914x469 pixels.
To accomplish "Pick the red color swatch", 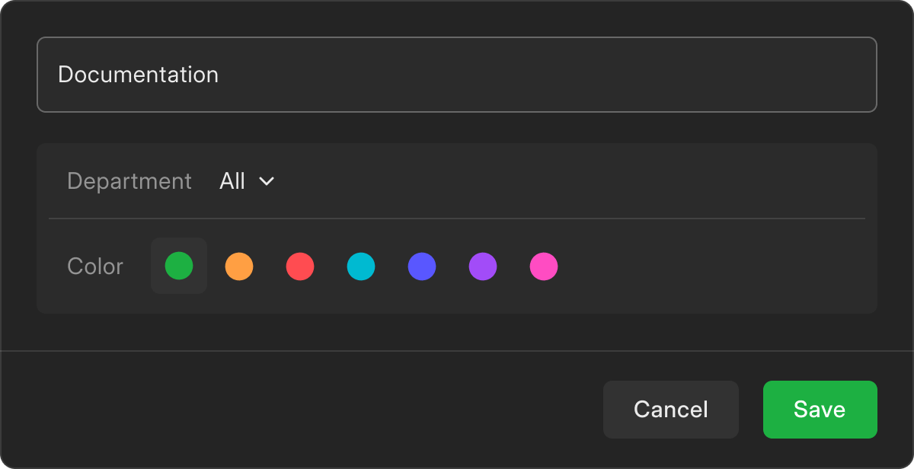I will [x=300, y=266].
